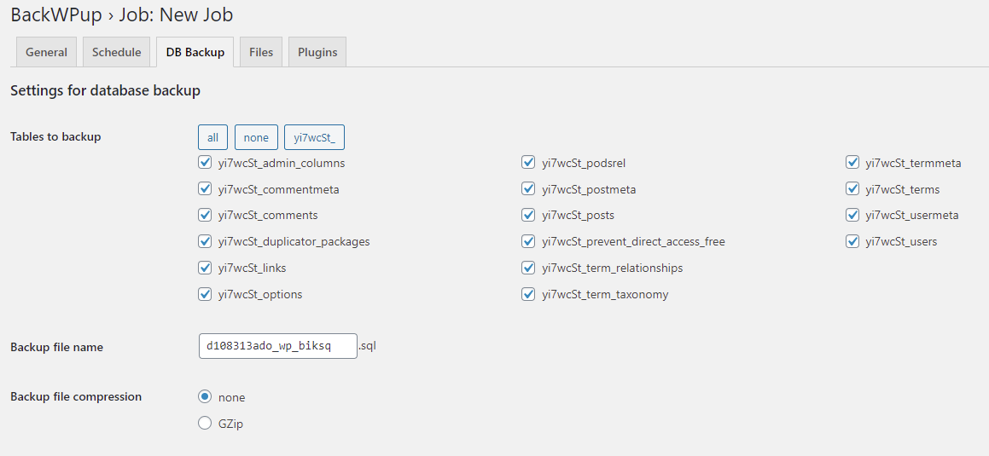Click the Backup file name field
Image resolution: width=989 pixels, height=456 pixels.
tap(278, 346)
